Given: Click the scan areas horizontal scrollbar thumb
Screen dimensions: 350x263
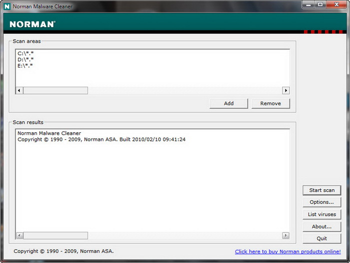Looking at the screenshot, I should pos(55,90).
